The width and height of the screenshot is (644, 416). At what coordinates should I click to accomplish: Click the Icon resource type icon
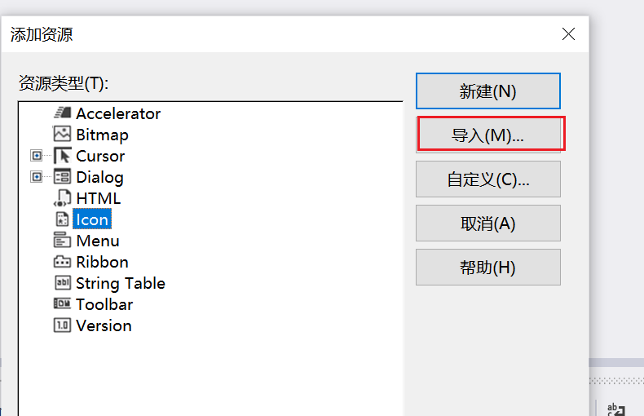[x=62, y=219]
